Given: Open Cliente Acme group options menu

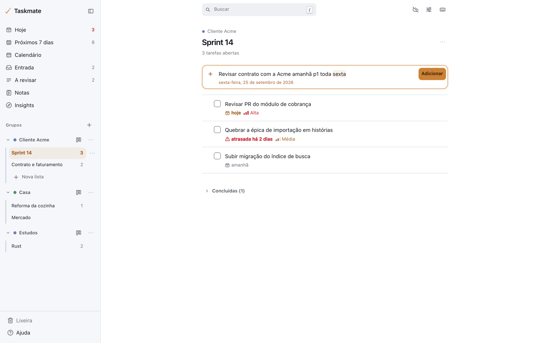Looking at the screenshot, I should (91, 140).
